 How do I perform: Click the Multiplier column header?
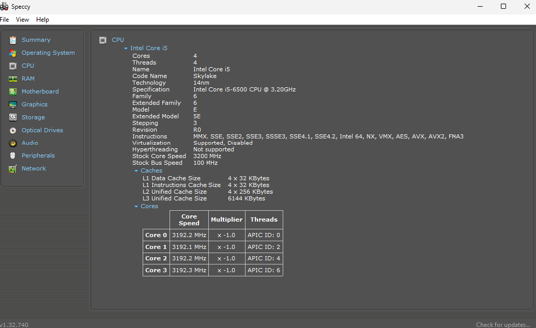pos(226,220)
